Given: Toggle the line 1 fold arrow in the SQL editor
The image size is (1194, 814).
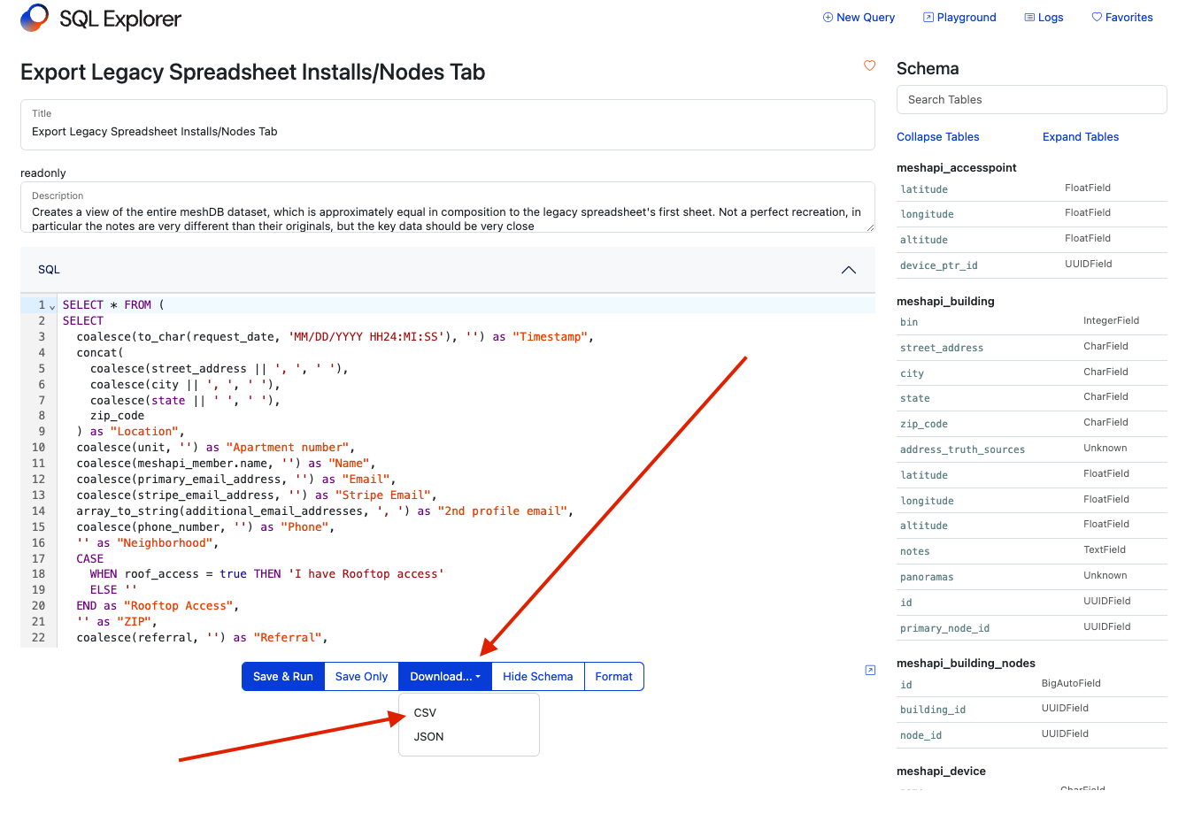Looking at the screenshot, I should click(x=52, y=306).
